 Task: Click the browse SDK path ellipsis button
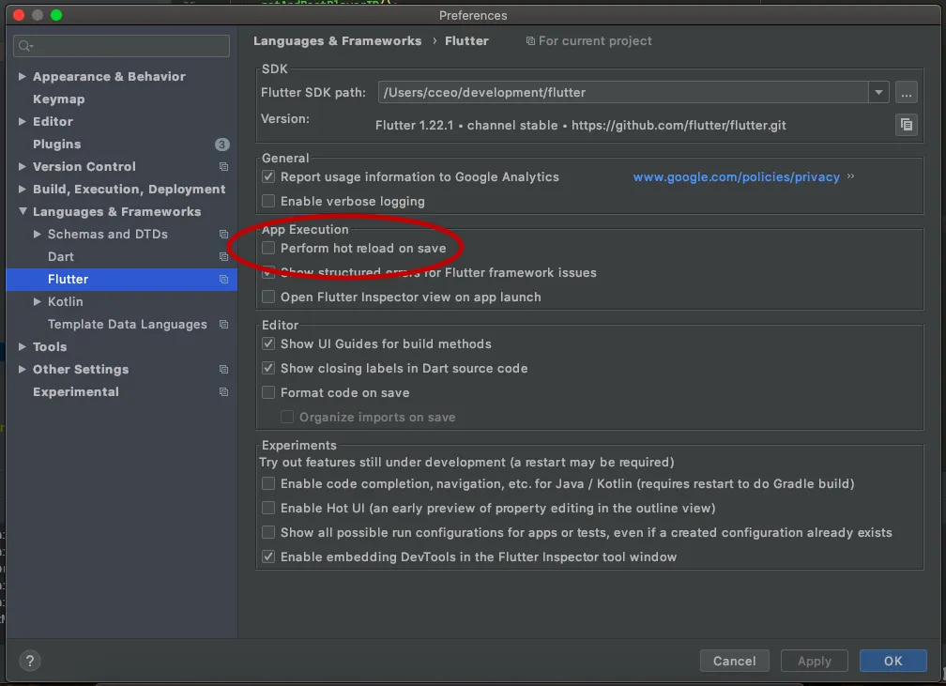tap(906, 92)
